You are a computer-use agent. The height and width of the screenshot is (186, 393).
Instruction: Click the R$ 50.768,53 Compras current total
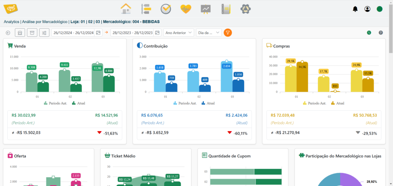365,115
